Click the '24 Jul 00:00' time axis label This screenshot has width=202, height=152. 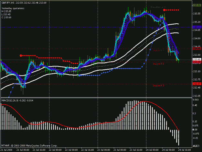tap(152, 150)
